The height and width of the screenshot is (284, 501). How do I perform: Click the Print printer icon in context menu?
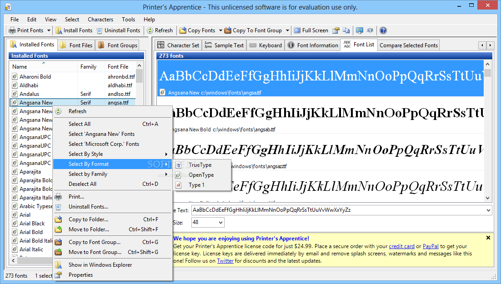pyautogui.click(x=58, y=197)
